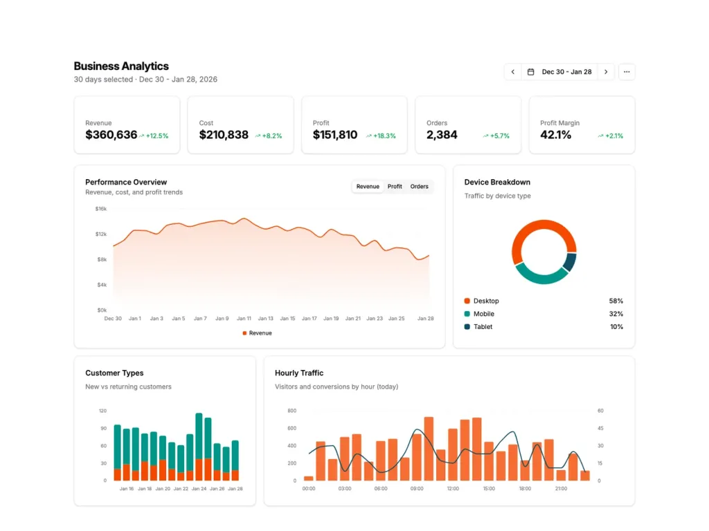Click the calendar icon in date picker
The width and height of the screenshot is (709, 531).
pyautogui.click(x=531, y=72)
